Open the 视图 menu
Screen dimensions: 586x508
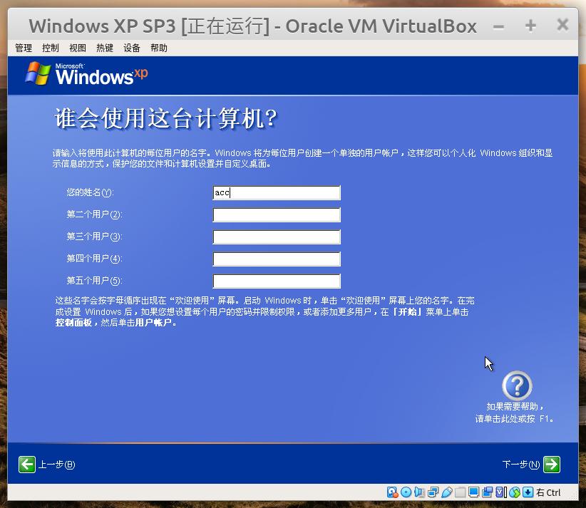coord(77,48)
